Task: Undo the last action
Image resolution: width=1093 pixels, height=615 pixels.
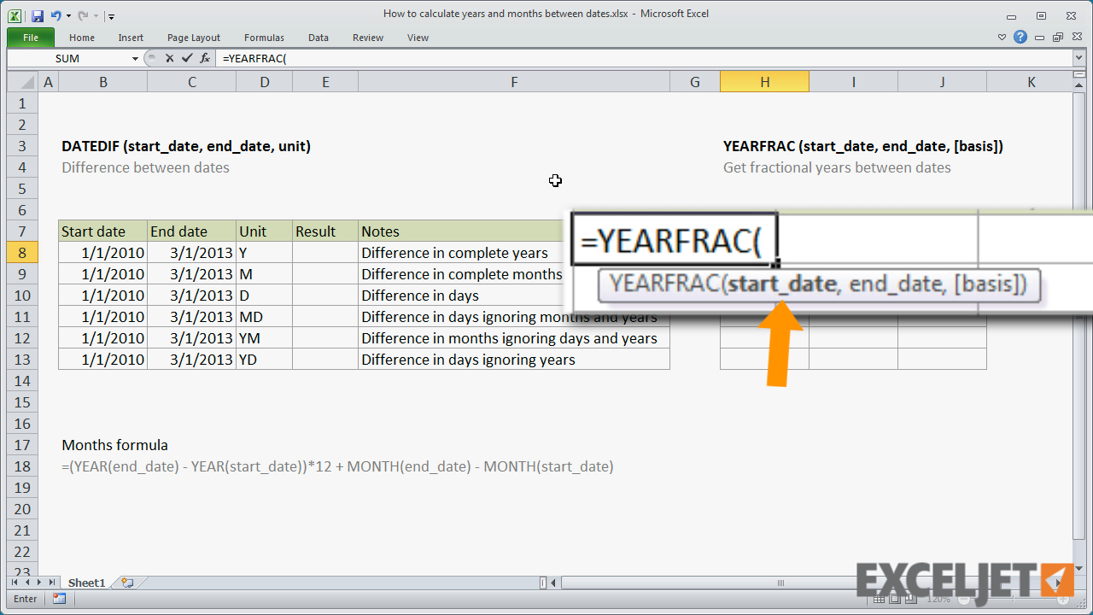Action: click(55, 15)
